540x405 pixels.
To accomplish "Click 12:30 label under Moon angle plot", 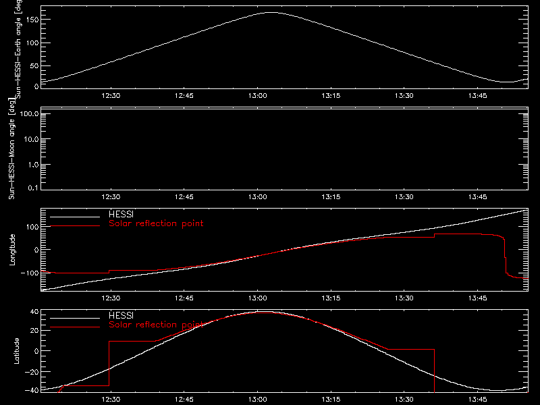I will pos(111,197).
